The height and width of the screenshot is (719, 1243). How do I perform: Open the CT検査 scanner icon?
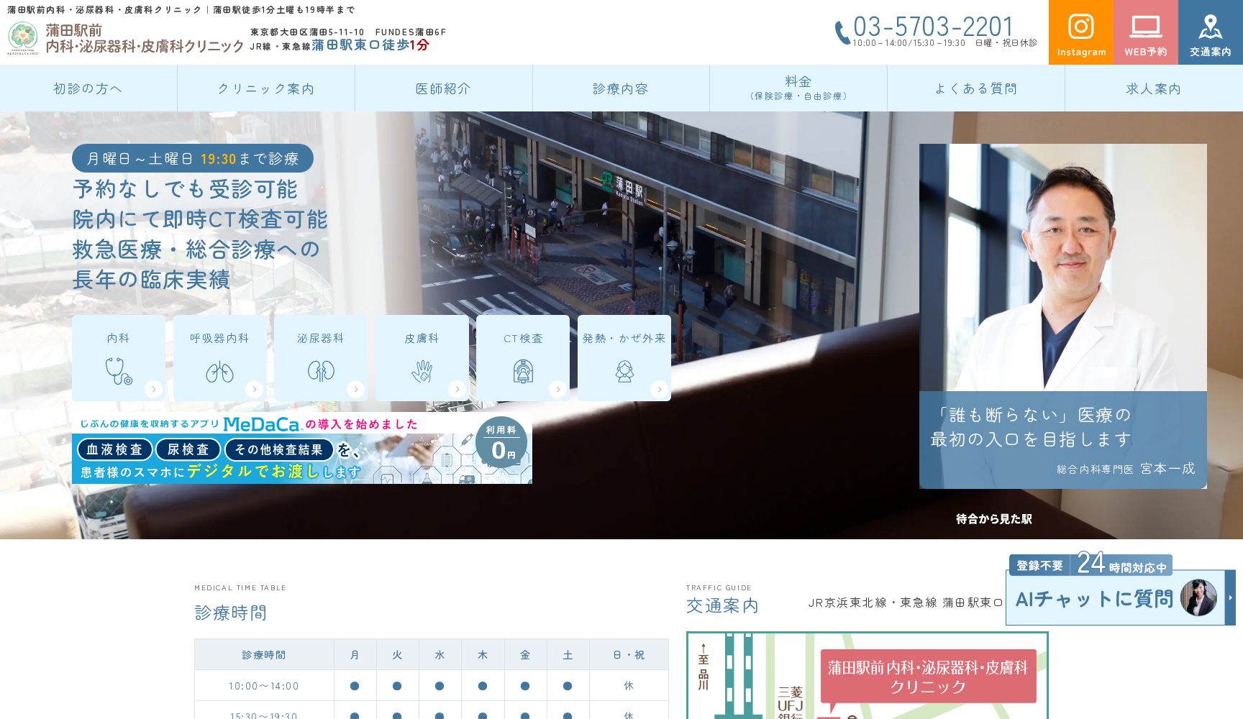(x=522, y=370)
